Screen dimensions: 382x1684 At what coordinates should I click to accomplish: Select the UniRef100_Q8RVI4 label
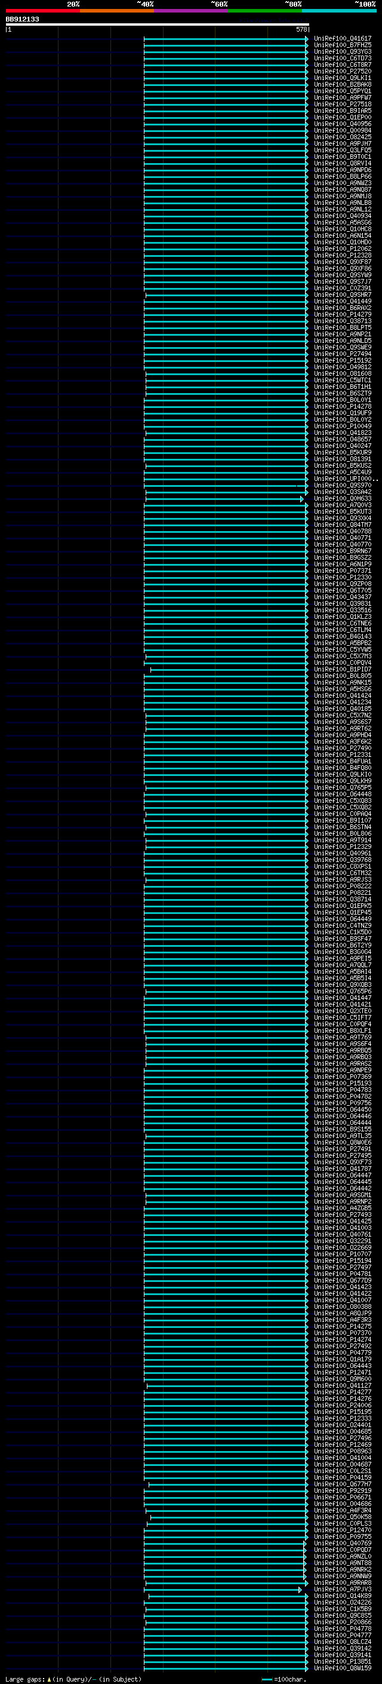tap(343, 164)
